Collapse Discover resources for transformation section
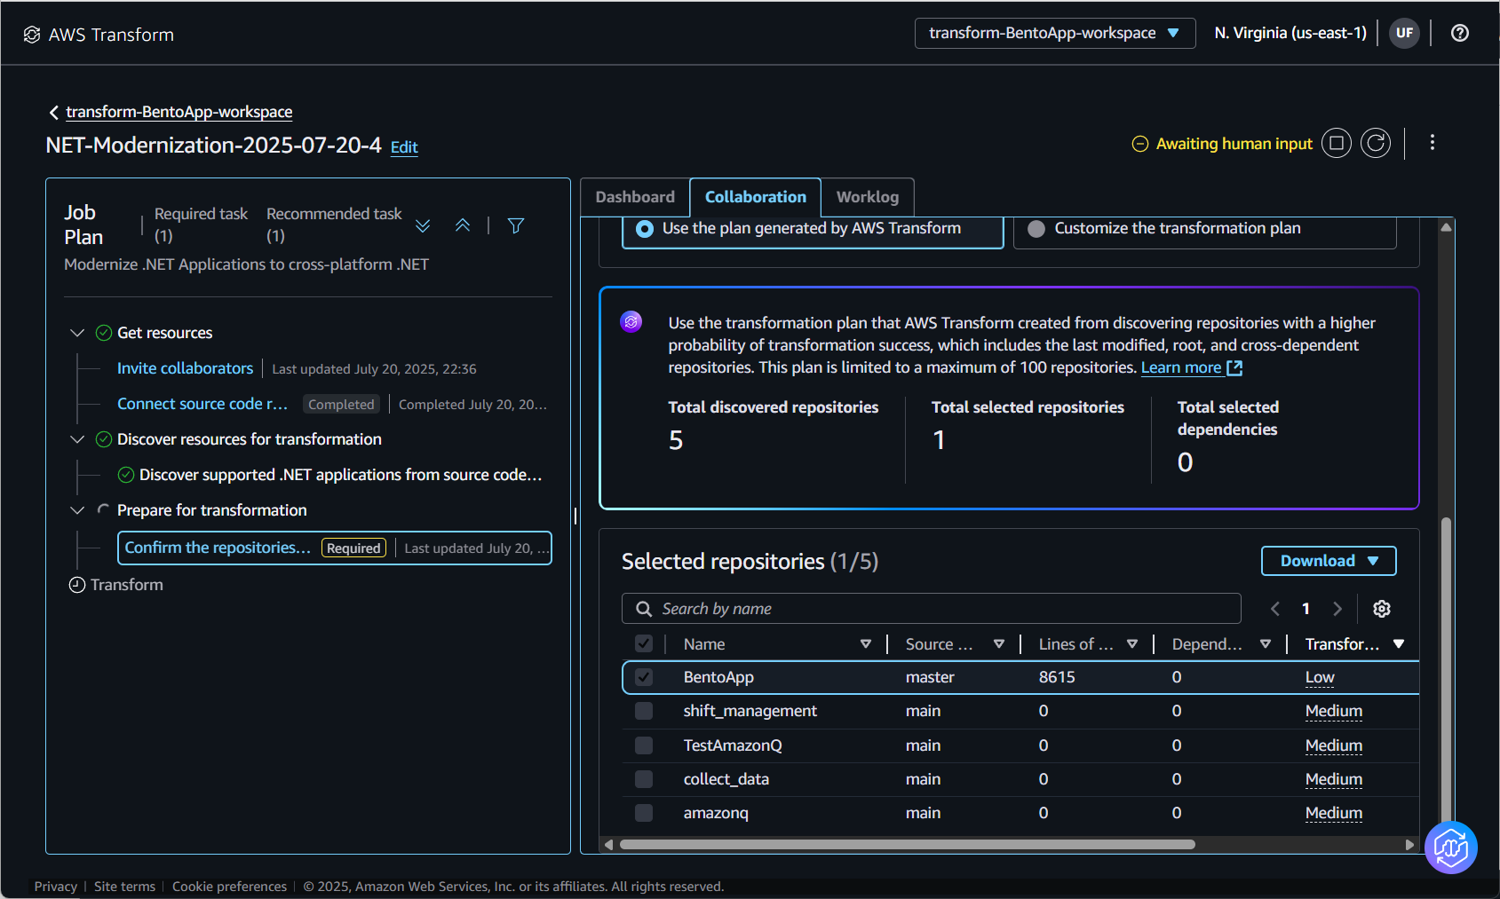The image size is (1500, 899). [77, 439]
